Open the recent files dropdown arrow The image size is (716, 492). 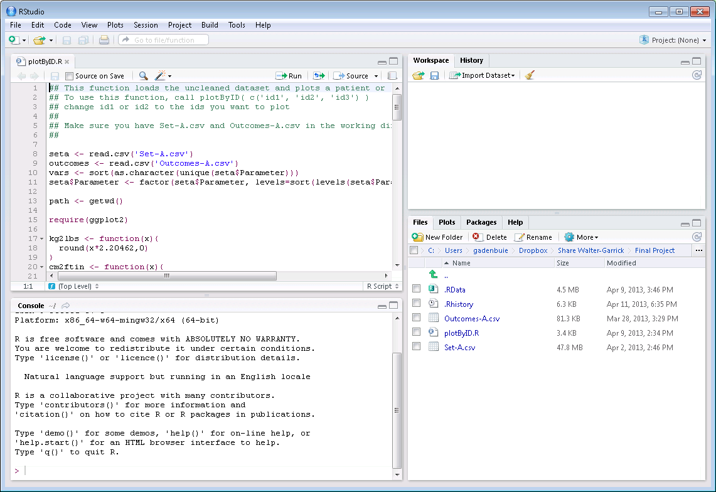coord(51,41)
